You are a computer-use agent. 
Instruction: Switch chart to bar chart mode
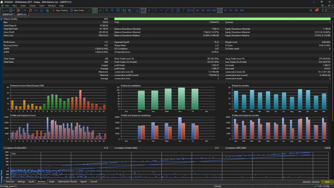pos(89,10)
